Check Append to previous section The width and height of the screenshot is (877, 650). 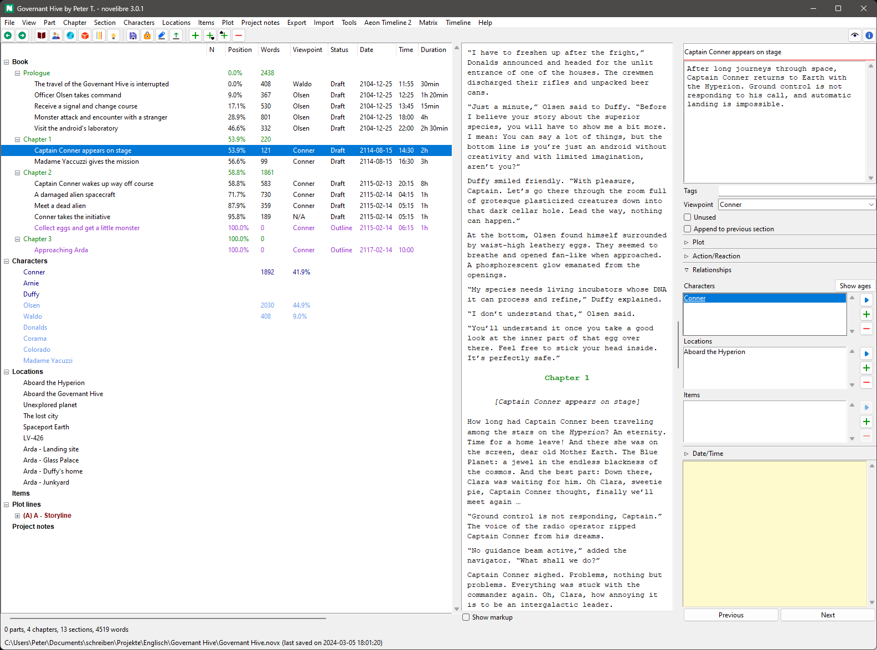(x=688, y=229)
